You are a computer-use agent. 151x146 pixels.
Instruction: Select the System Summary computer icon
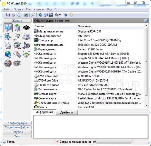[x=8, y=28]
